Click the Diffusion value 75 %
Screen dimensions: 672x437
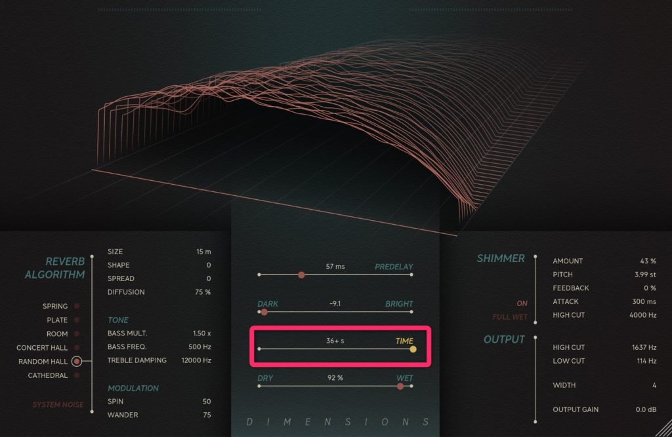click(x=202, y=292)
